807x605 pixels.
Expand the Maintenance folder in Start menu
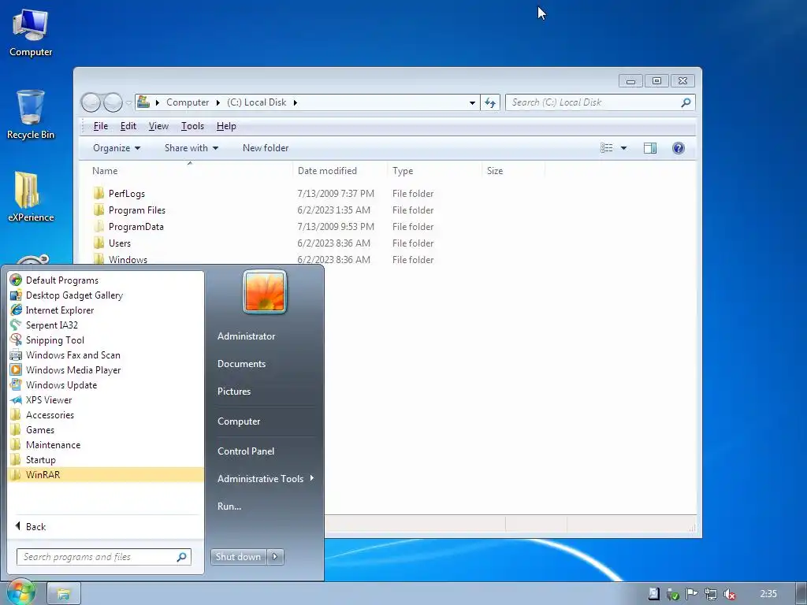click(105, 445)
